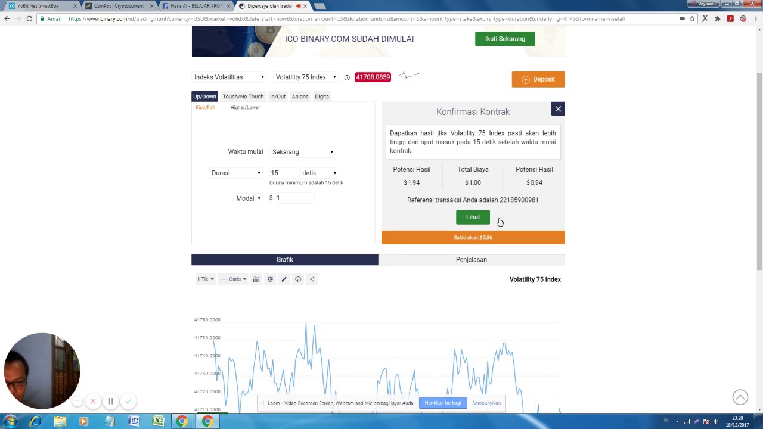
Task: Click the chart cloud download icon
Action: [x=298, y=279]
